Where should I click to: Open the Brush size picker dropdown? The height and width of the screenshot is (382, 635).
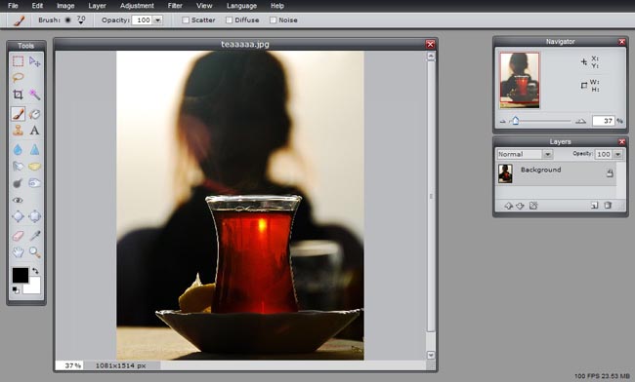click(81, 20)
